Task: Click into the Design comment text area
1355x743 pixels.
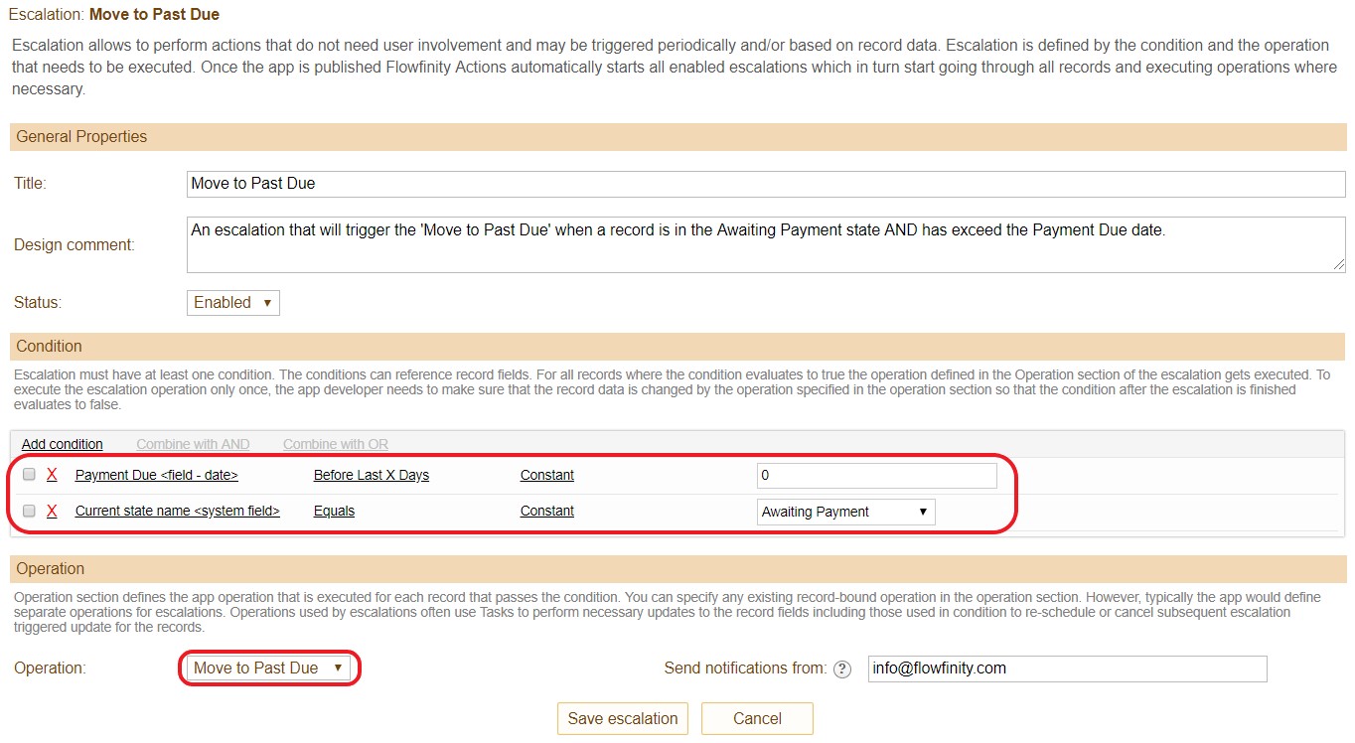Action: [x=765, y=244]
